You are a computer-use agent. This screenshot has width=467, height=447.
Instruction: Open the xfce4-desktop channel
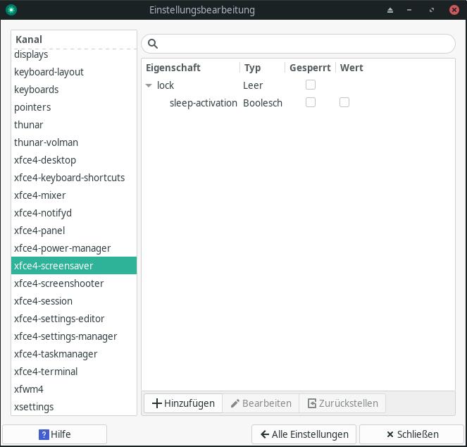tap(74, 160)
